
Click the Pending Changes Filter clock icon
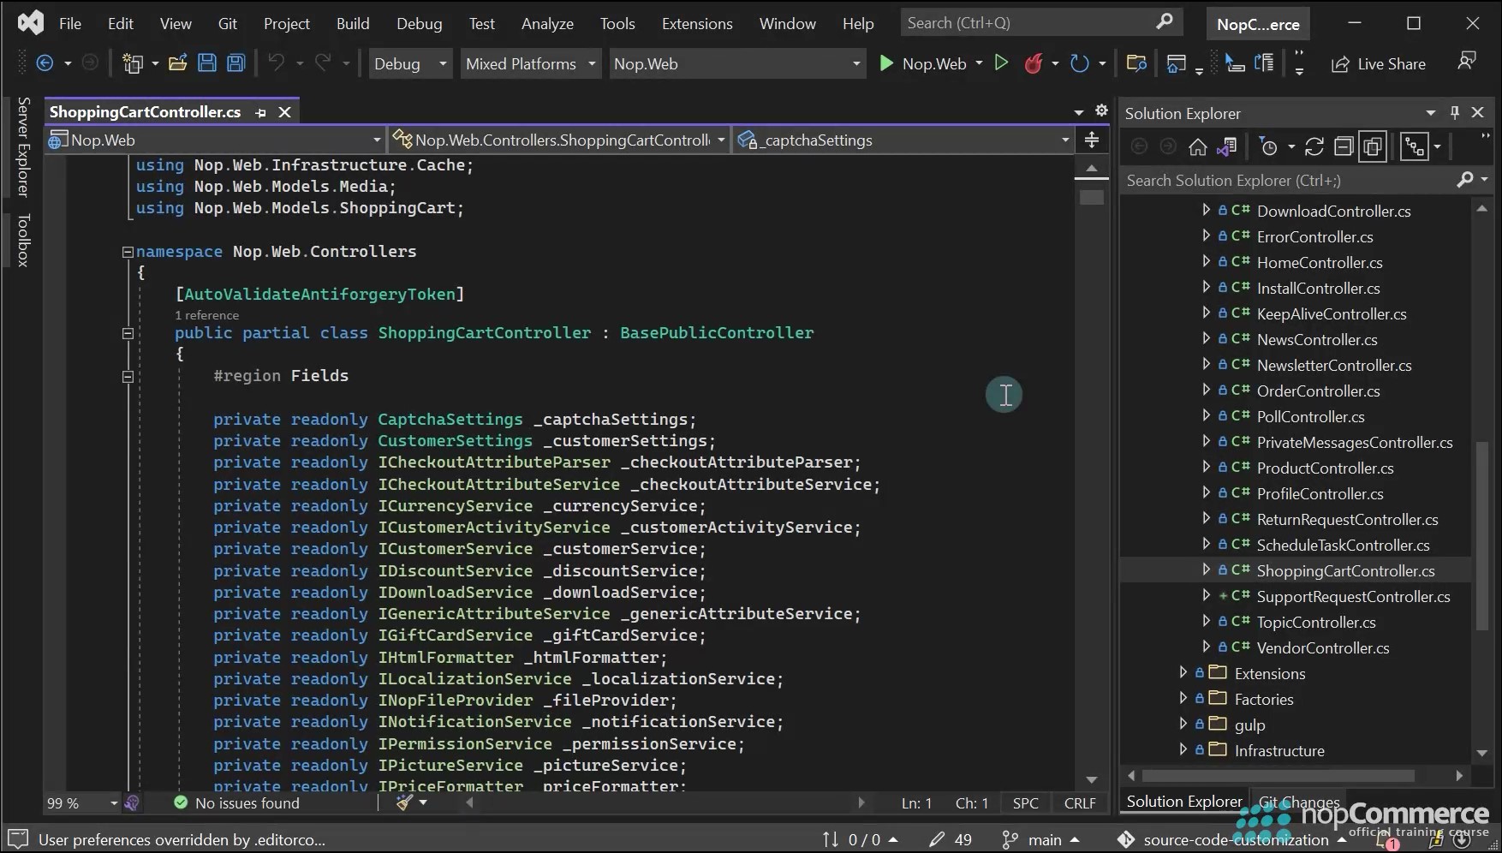pos(1269,147)
